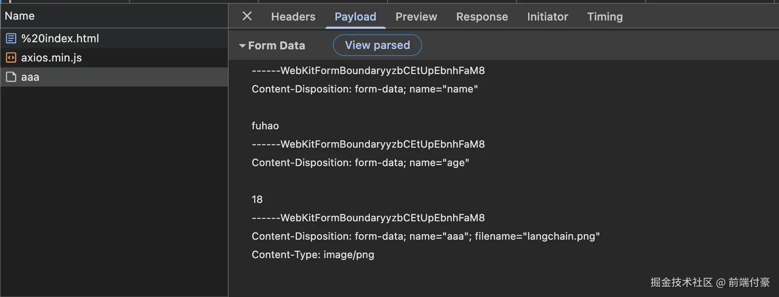Open the Timing tab
779x297 pixels.
605,17
